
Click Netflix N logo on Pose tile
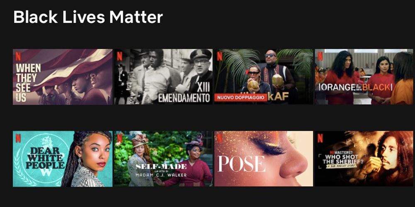click(x=220, y=138)
